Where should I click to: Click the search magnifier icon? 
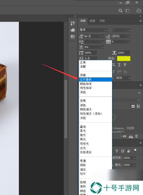pos(120,11)
